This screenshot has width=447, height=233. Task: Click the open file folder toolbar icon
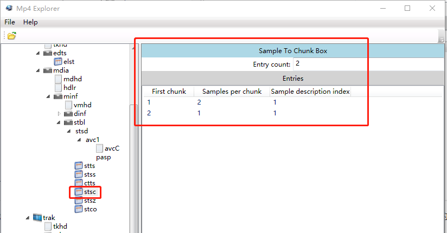click(x=11, y=36)
